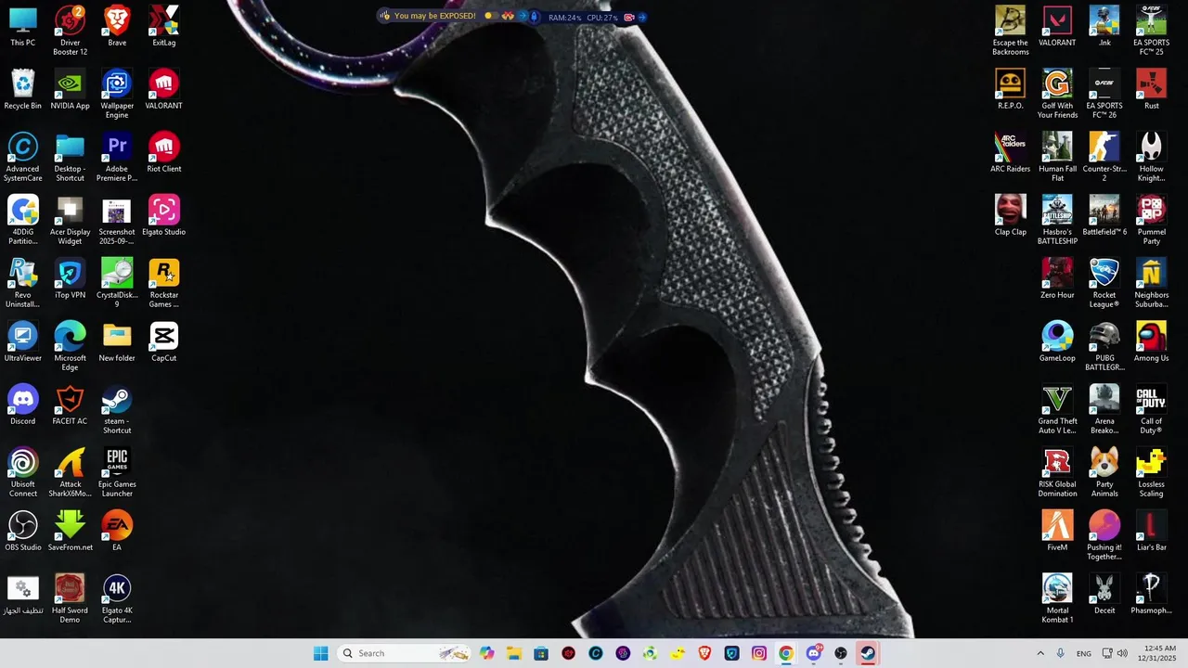Launch Rockstar Games Launcher icon

[164, 283]
